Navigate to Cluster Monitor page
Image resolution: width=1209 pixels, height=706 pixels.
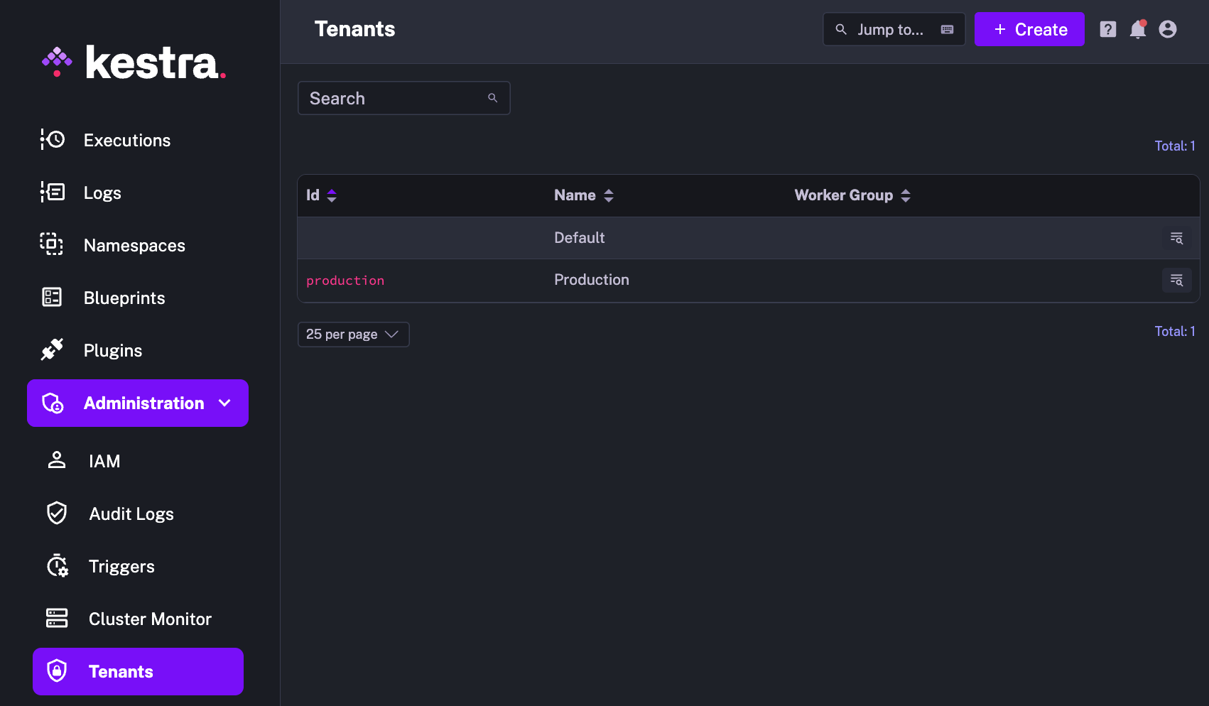149,619
